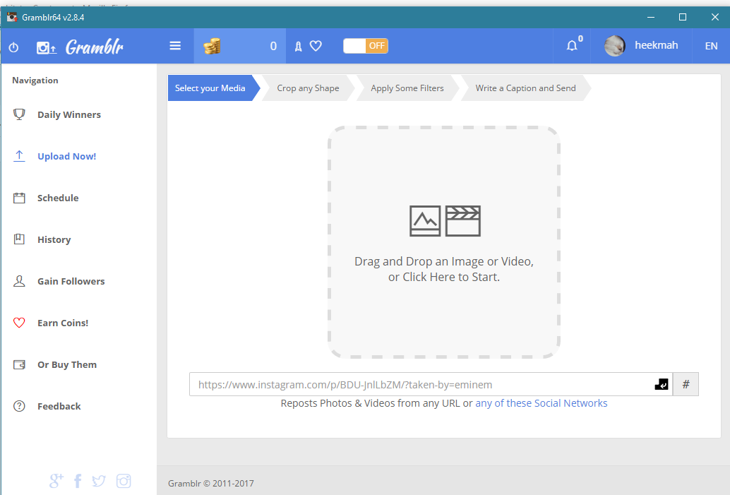Click the image icon in drop zone

(425, 221)
